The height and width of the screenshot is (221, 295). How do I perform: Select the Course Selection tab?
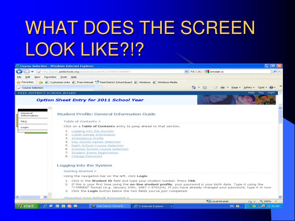click(x=54, y=88)
